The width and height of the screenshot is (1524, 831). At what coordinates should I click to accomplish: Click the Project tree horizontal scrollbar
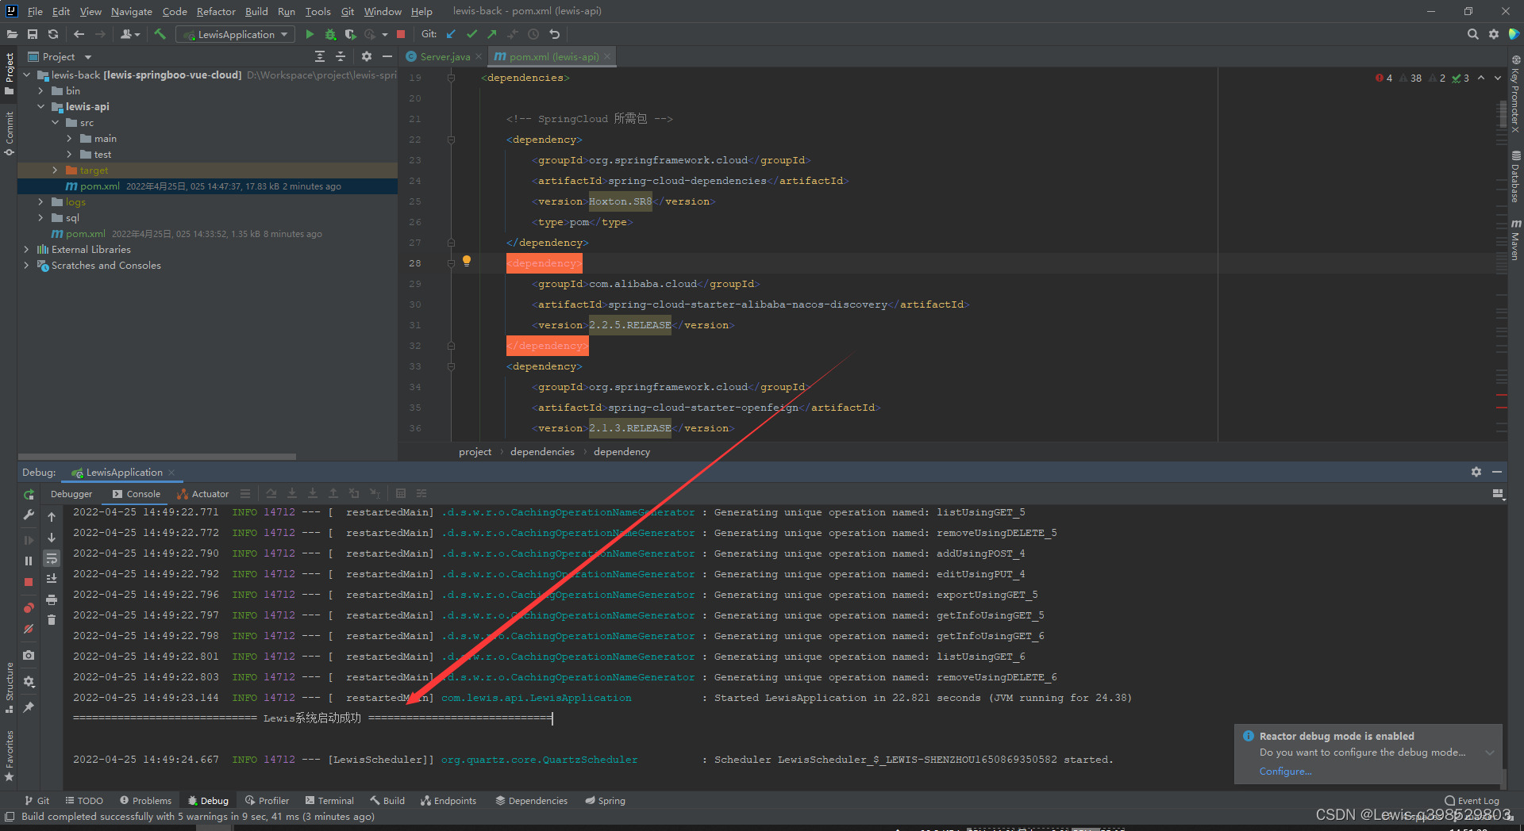157,457
